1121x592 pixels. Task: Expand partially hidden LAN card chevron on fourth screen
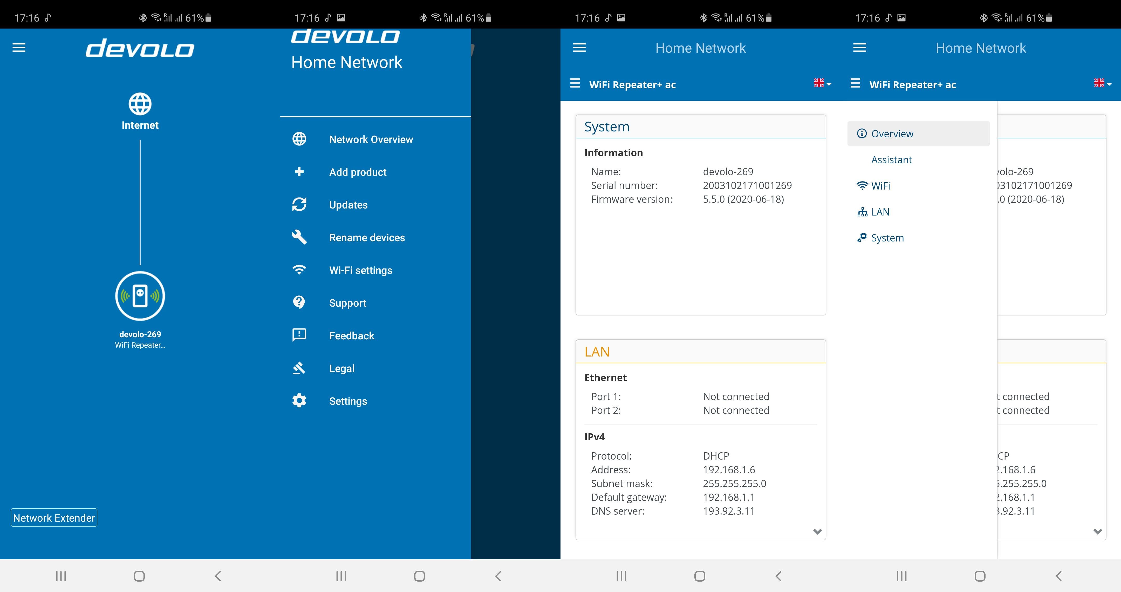coord(1097,532)
